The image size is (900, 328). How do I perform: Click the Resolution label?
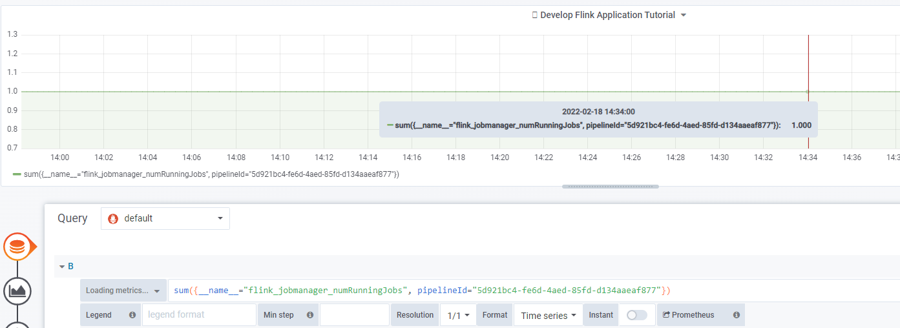click(415, 315)
